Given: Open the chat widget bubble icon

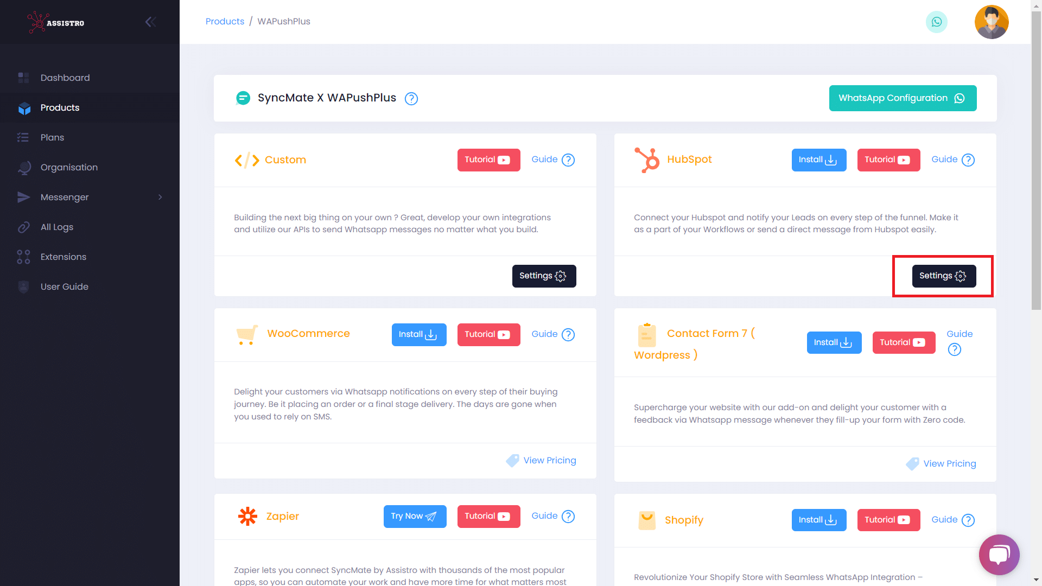Looking at the screenshot, I should point(999,555).
